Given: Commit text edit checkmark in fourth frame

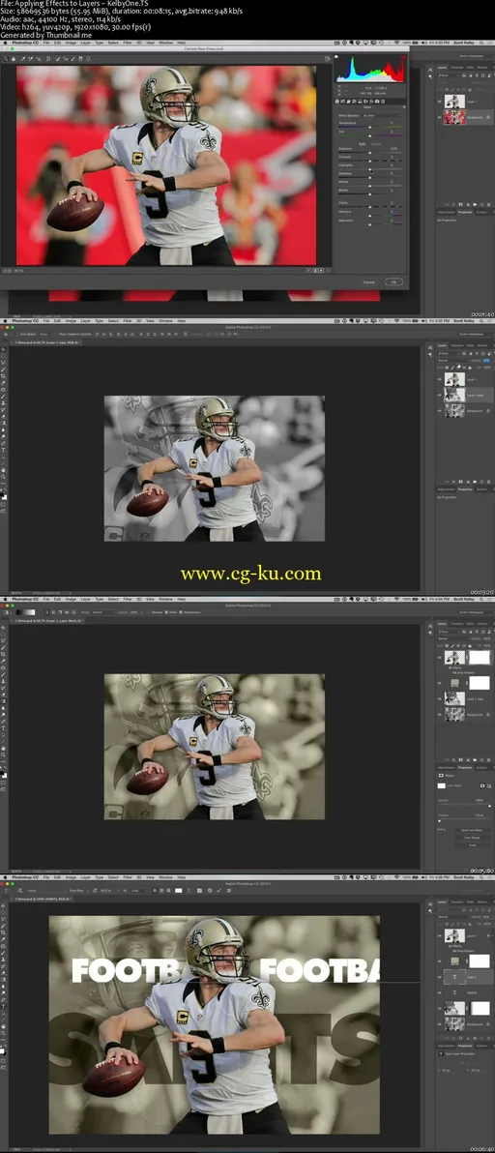Looking at the screenshot, I should click(x=218, y=890).
